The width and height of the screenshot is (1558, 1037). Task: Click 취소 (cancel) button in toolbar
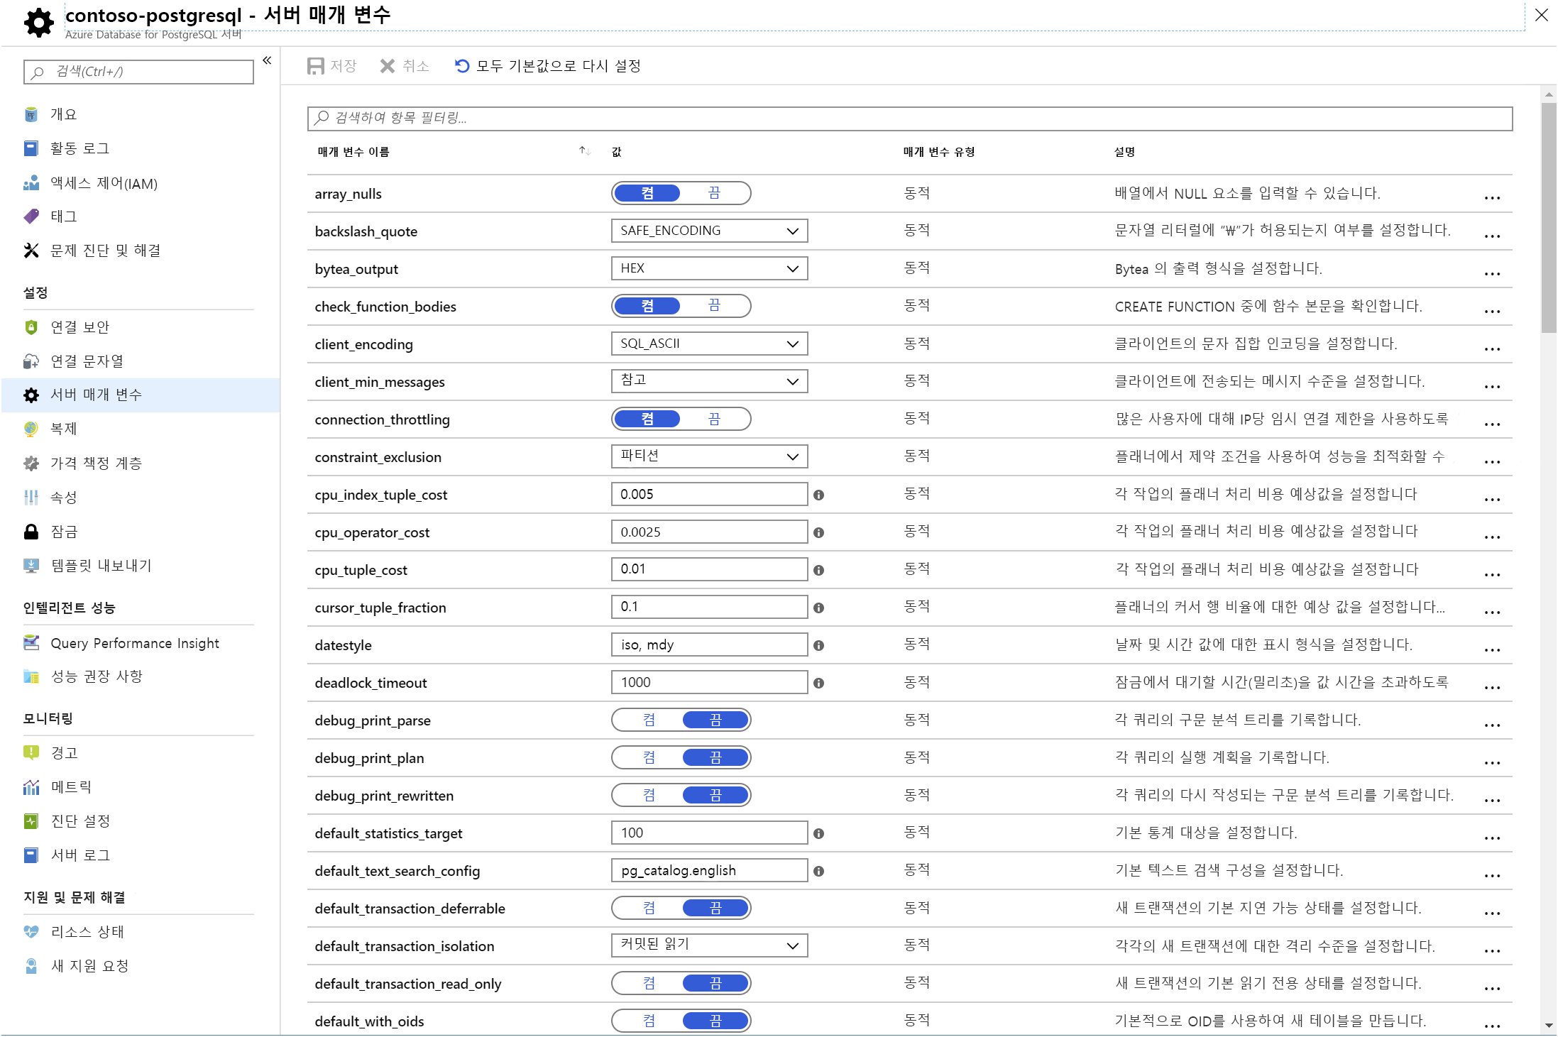(x=405, y=66)
